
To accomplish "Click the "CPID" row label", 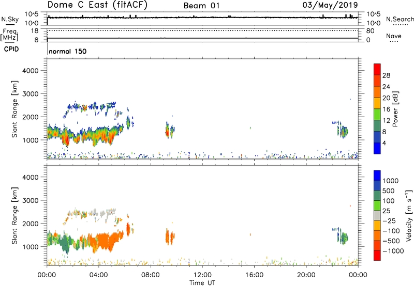I will coord(11,49).
